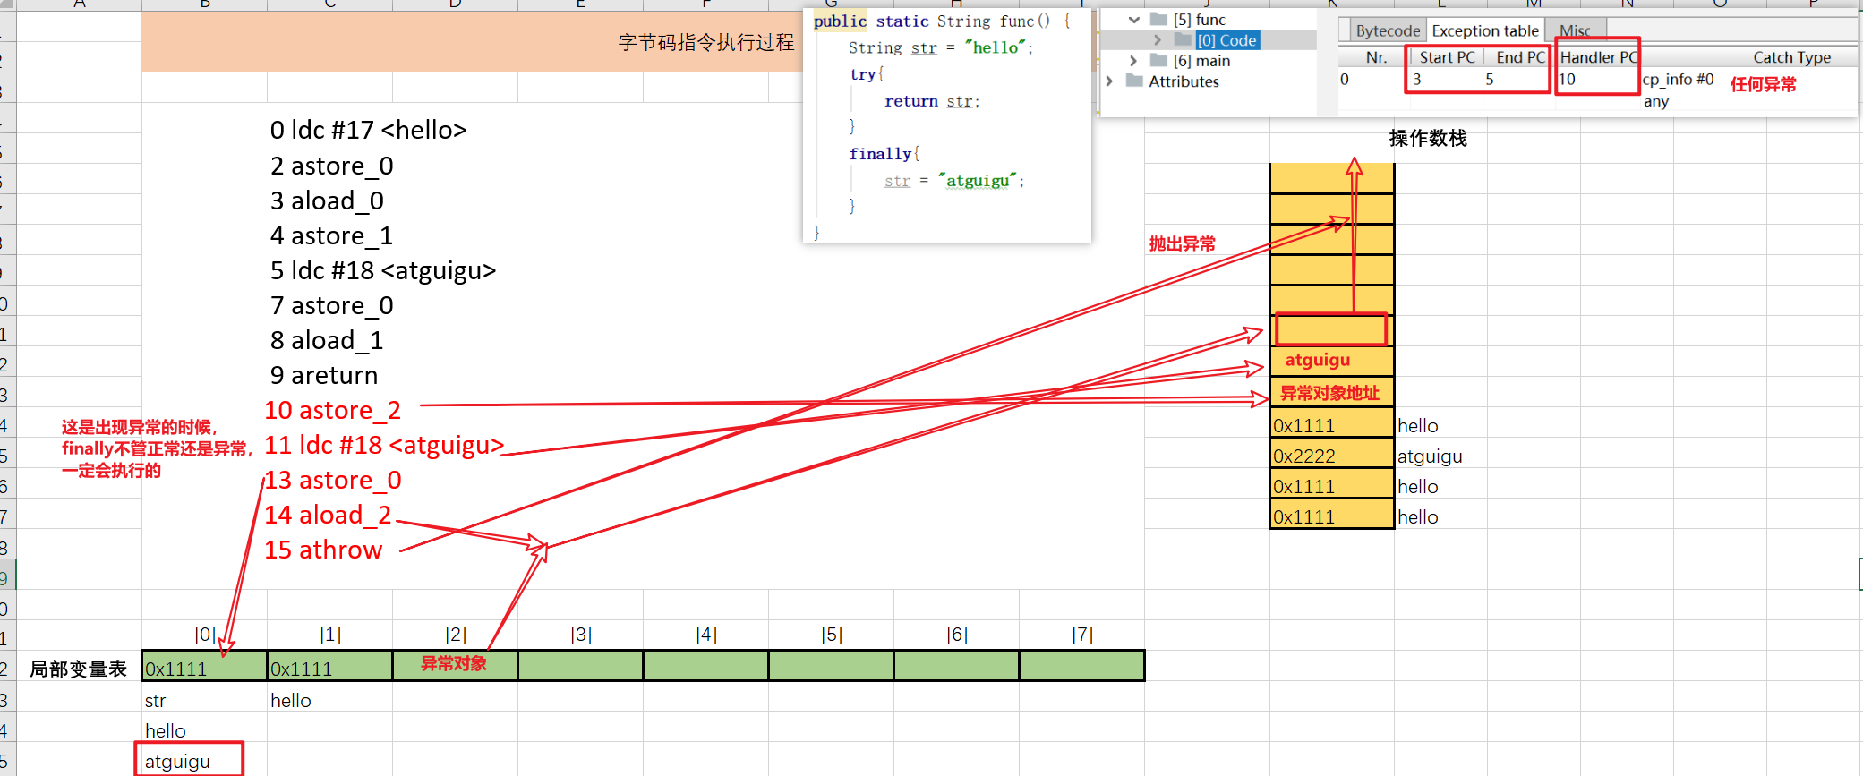
Task: Click the 'finally{' line in code image
Action: pos(884,154)
